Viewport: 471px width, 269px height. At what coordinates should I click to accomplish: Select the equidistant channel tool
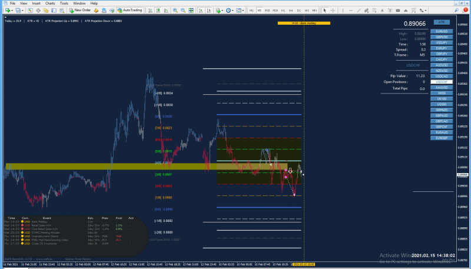click(366, 10)
